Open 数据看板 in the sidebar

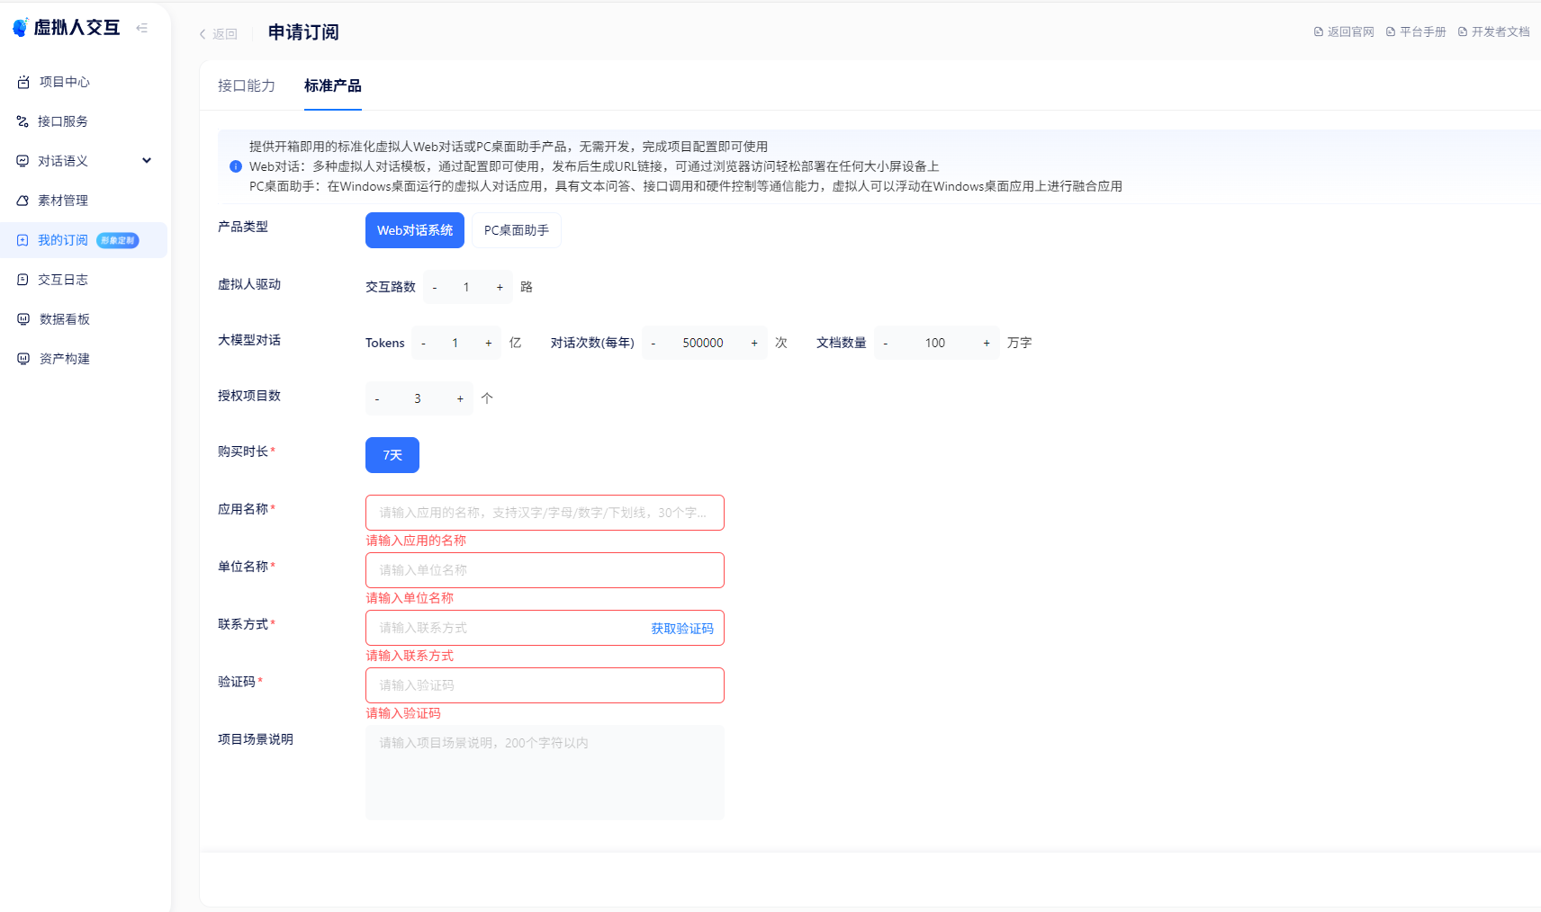click(64, 319)
